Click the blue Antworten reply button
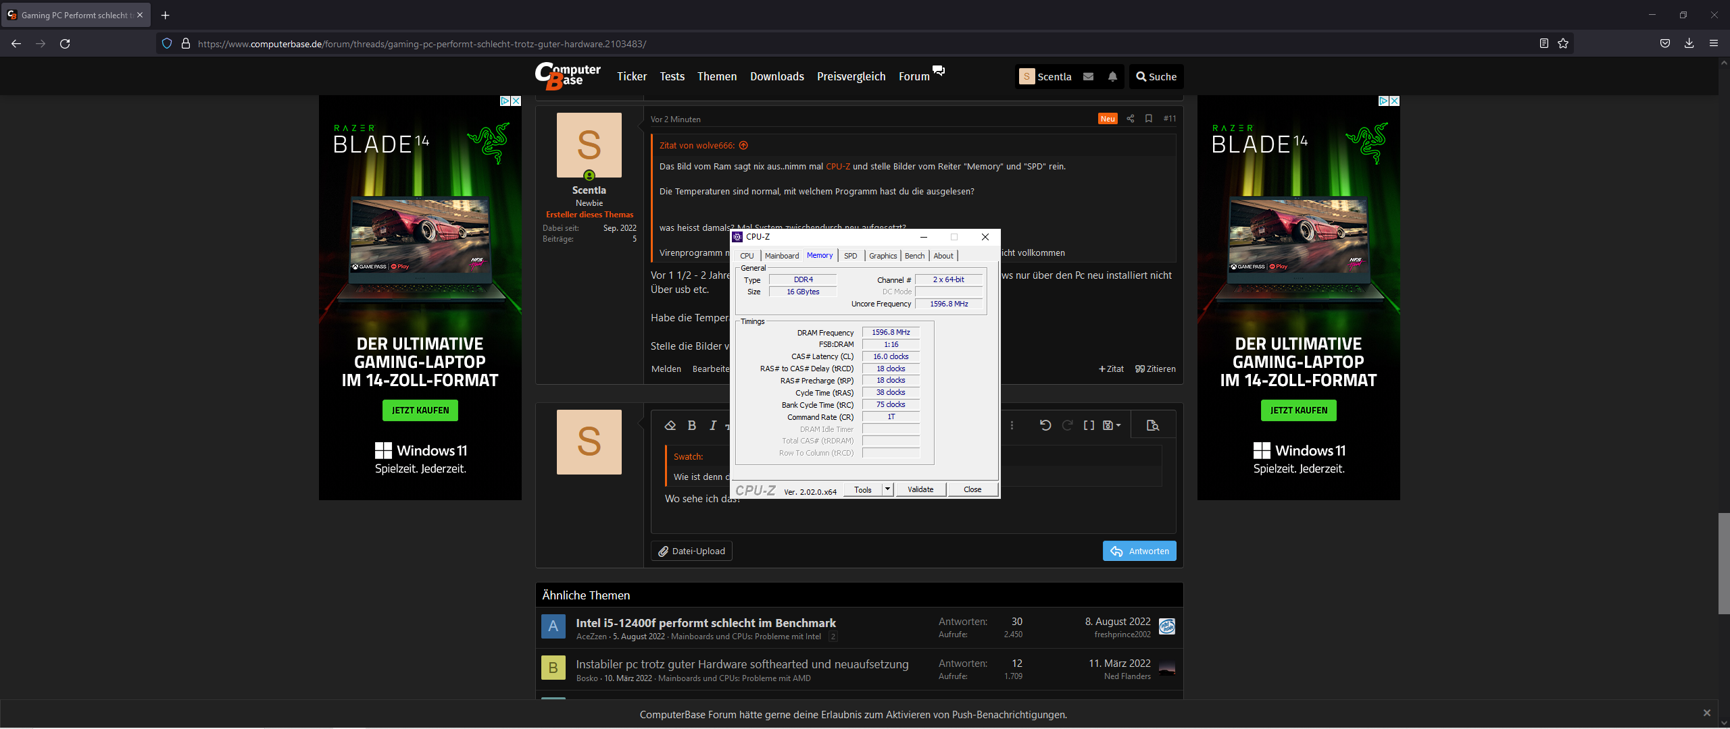1730x729 pixels. pyautogui.click(x=1139, y=551)
